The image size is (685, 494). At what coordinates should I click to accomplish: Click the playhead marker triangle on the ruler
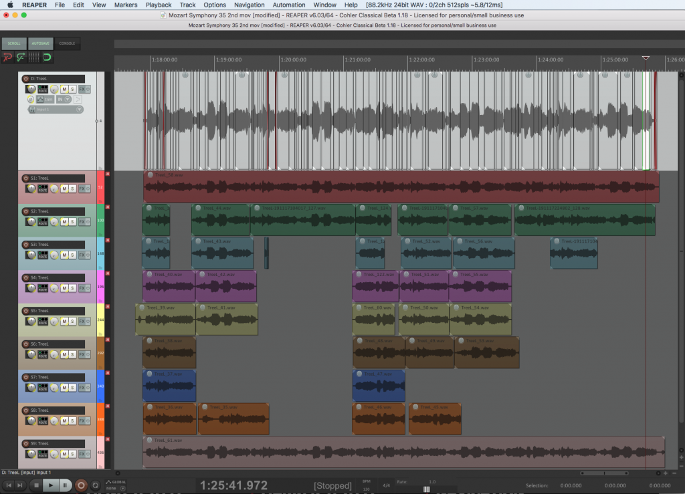pyautogui.click(x=646, y=58)
